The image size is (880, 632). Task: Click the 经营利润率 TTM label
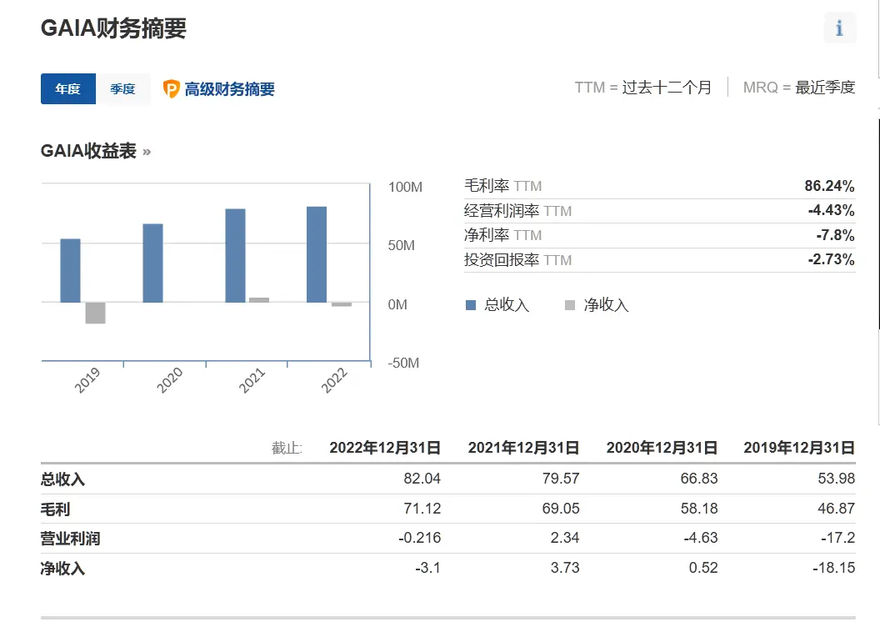(517, 210)
